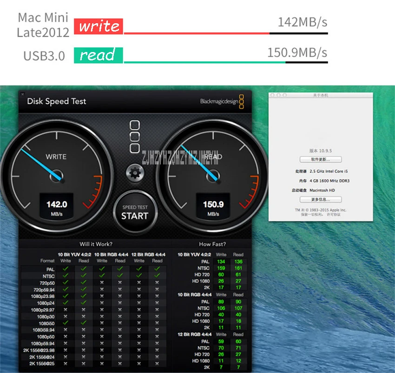Viewport: 395px width, 373px height.
Task: Click the 4 GB 1600 MHz DDR3 text
Action: tap(329, 181)
